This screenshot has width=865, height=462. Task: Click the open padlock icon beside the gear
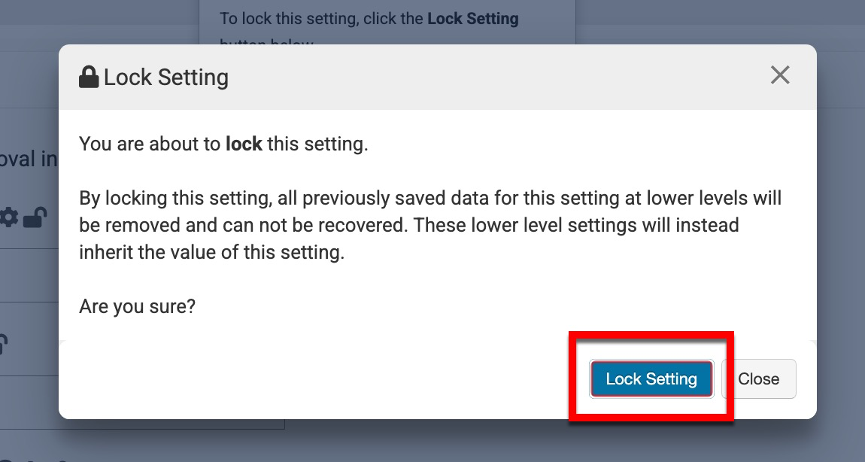pos(35,218)
